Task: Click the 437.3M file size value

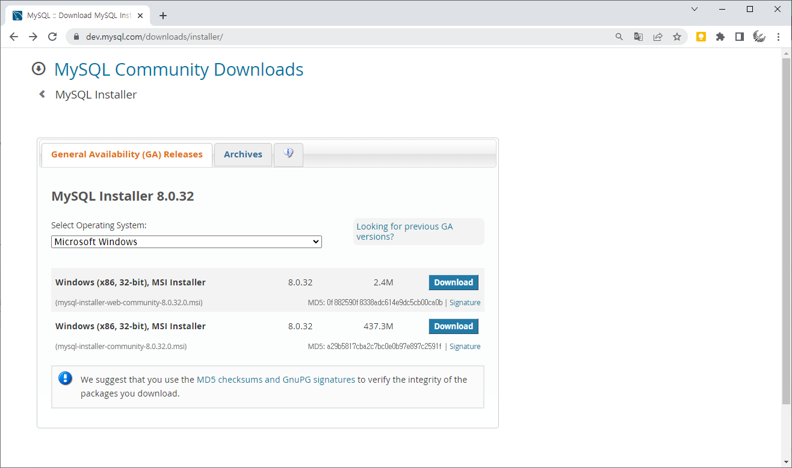Action: [379, 326]
